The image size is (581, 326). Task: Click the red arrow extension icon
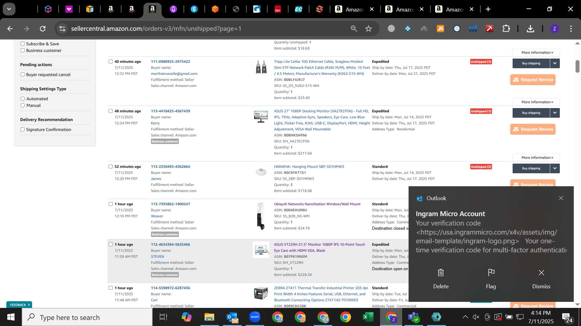click(489, 29)
